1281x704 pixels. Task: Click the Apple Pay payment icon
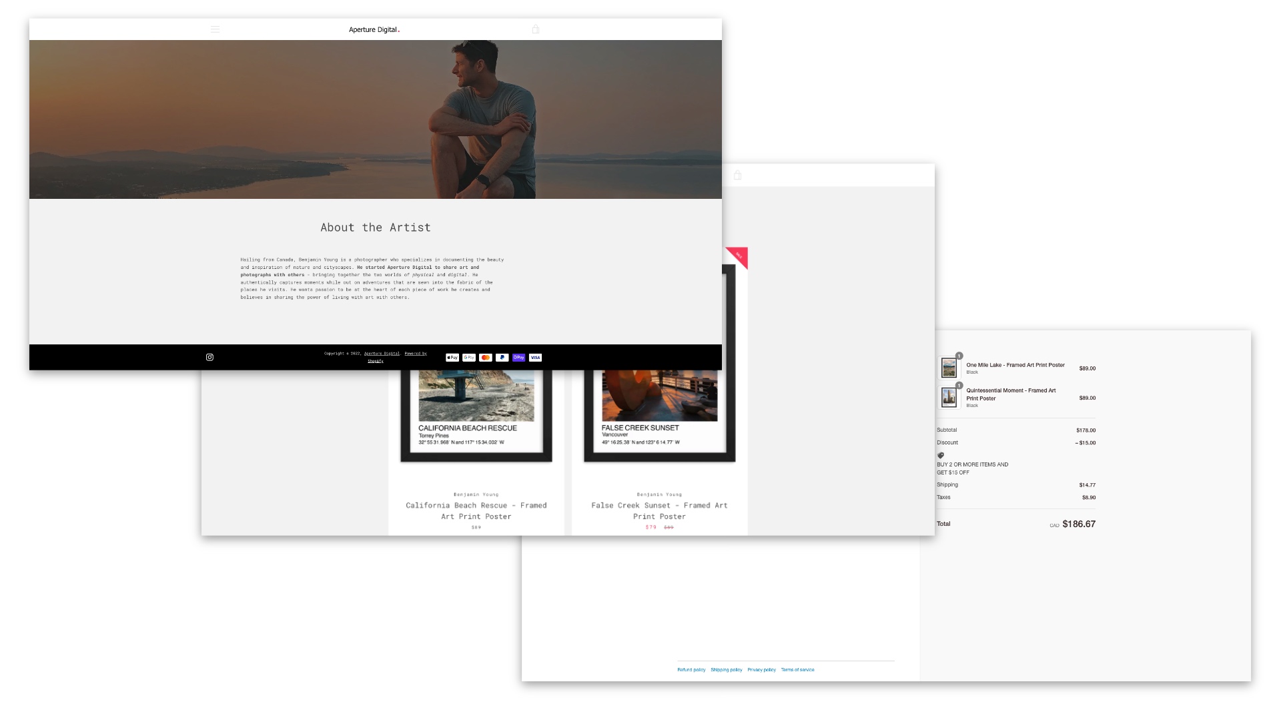(452, 358)
